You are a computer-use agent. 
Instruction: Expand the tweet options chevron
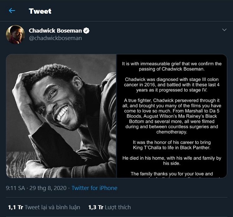coord(224,31)
